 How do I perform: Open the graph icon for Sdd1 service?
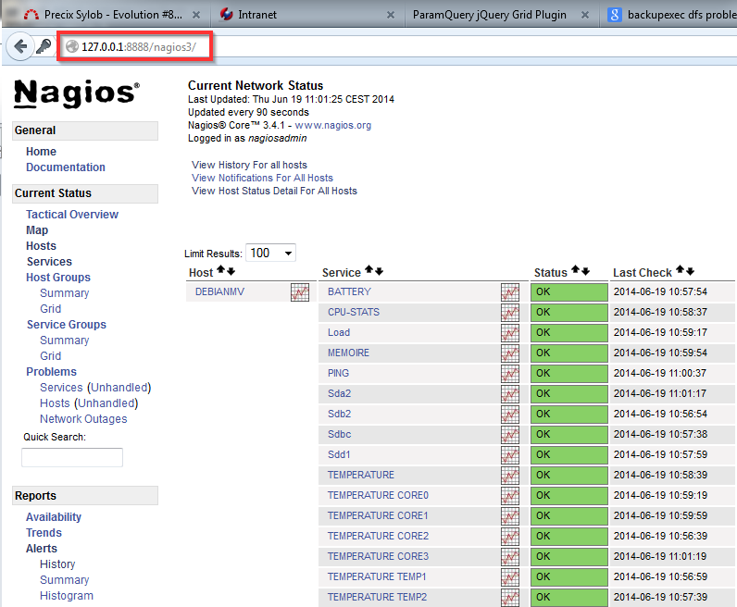[x=510, y=454]
